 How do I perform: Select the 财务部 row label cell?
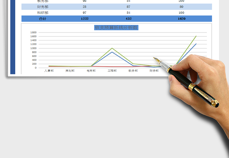[43, 7]
